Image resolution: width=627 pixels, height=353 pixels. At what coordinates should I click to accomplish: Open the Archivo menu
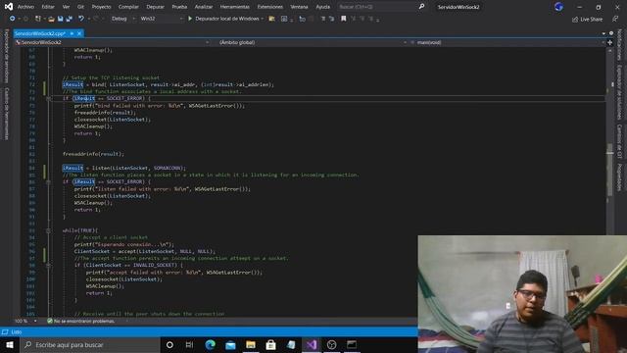tap(25, 7)
